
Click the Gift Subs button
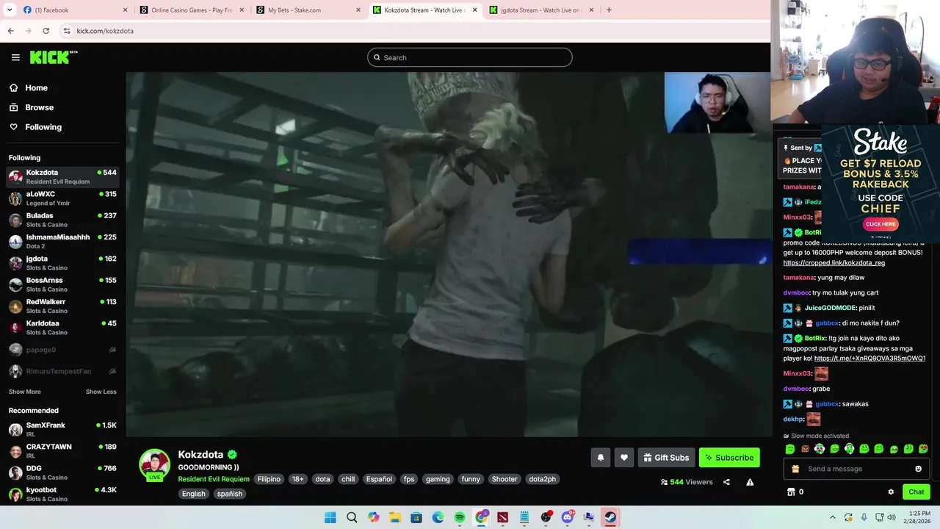(x=666, y=458)
